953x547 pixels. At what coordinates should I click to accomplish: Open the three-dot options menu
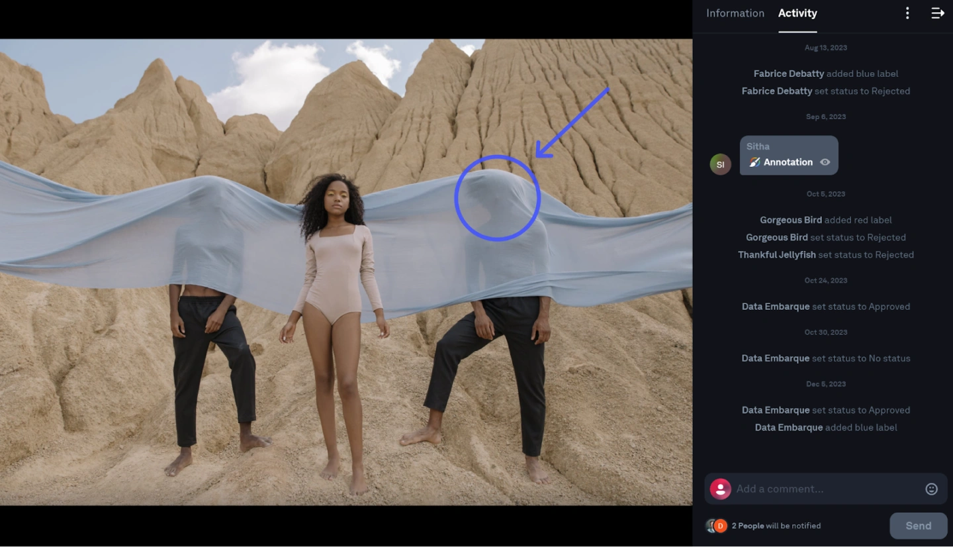(907, 13)
